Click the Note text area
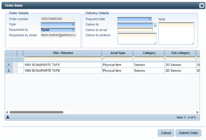Image resolution: width=206 pixels, height=140 pixels. [x=176, y=33]
